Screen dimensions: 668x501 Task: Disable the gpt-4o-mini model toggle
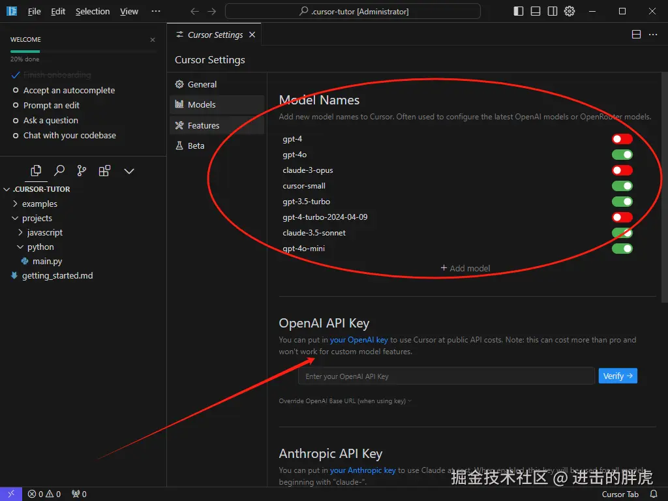tap(622, 249)
